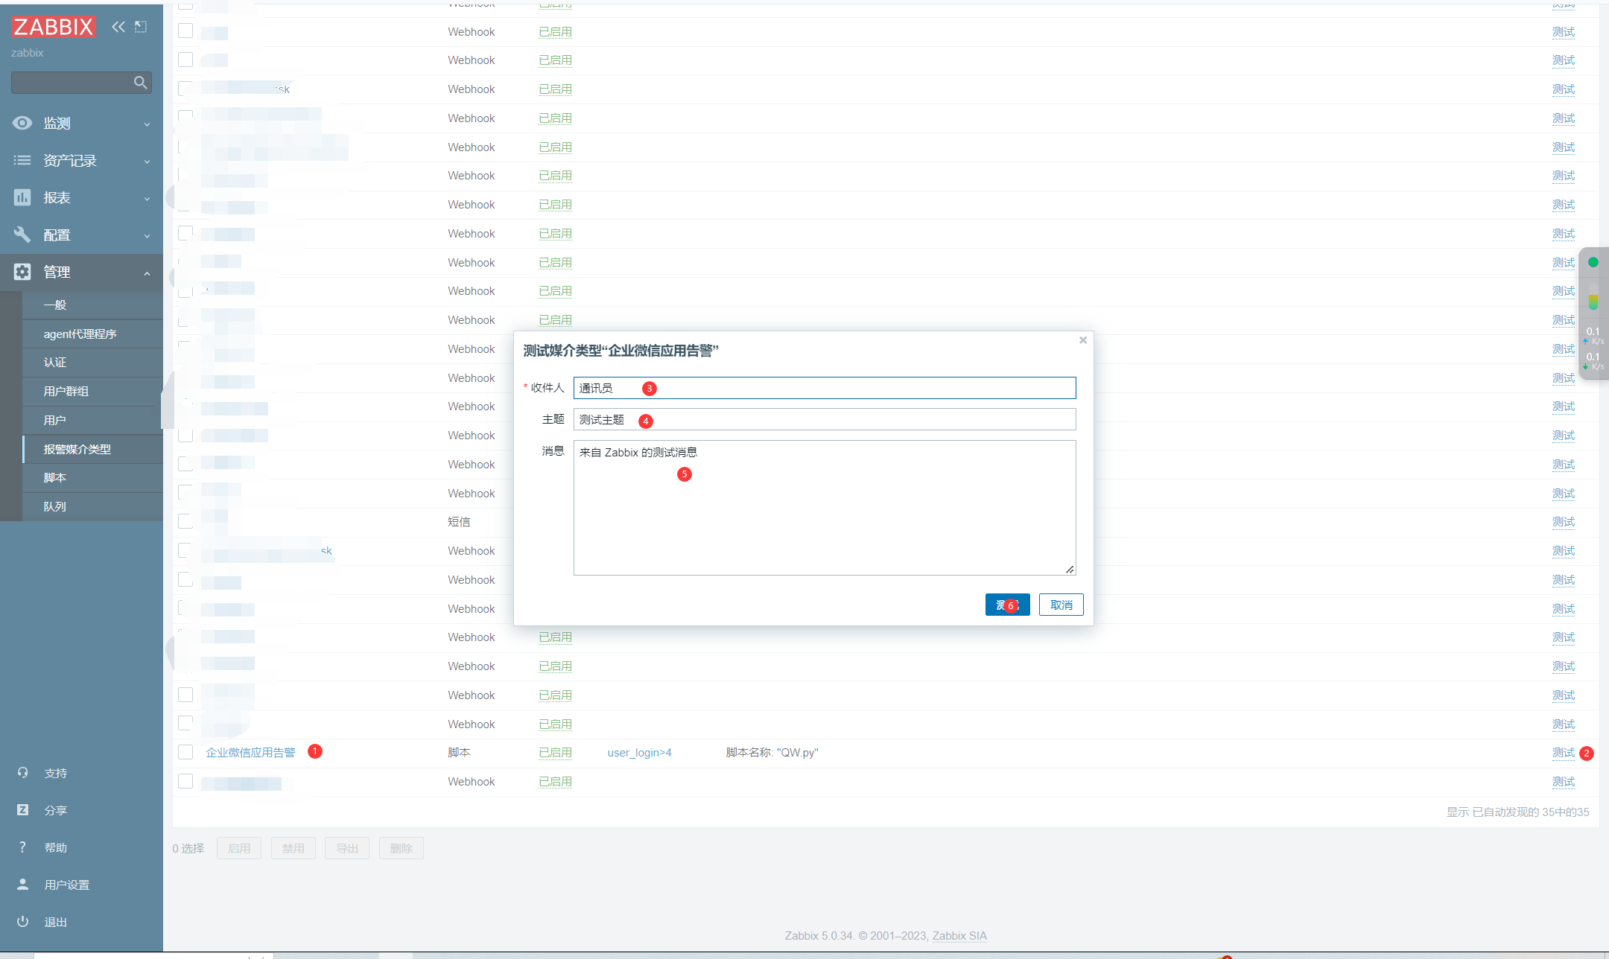Click the 主题 input field

point(825,419)
